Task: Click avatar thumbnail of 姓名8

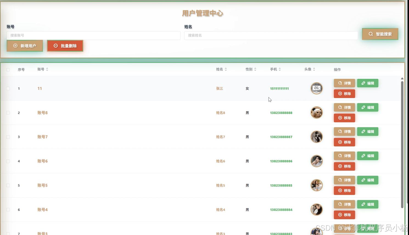Action: [316, 113]
